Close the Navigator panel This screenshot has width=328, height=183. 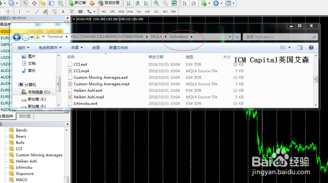pos(68,125)
